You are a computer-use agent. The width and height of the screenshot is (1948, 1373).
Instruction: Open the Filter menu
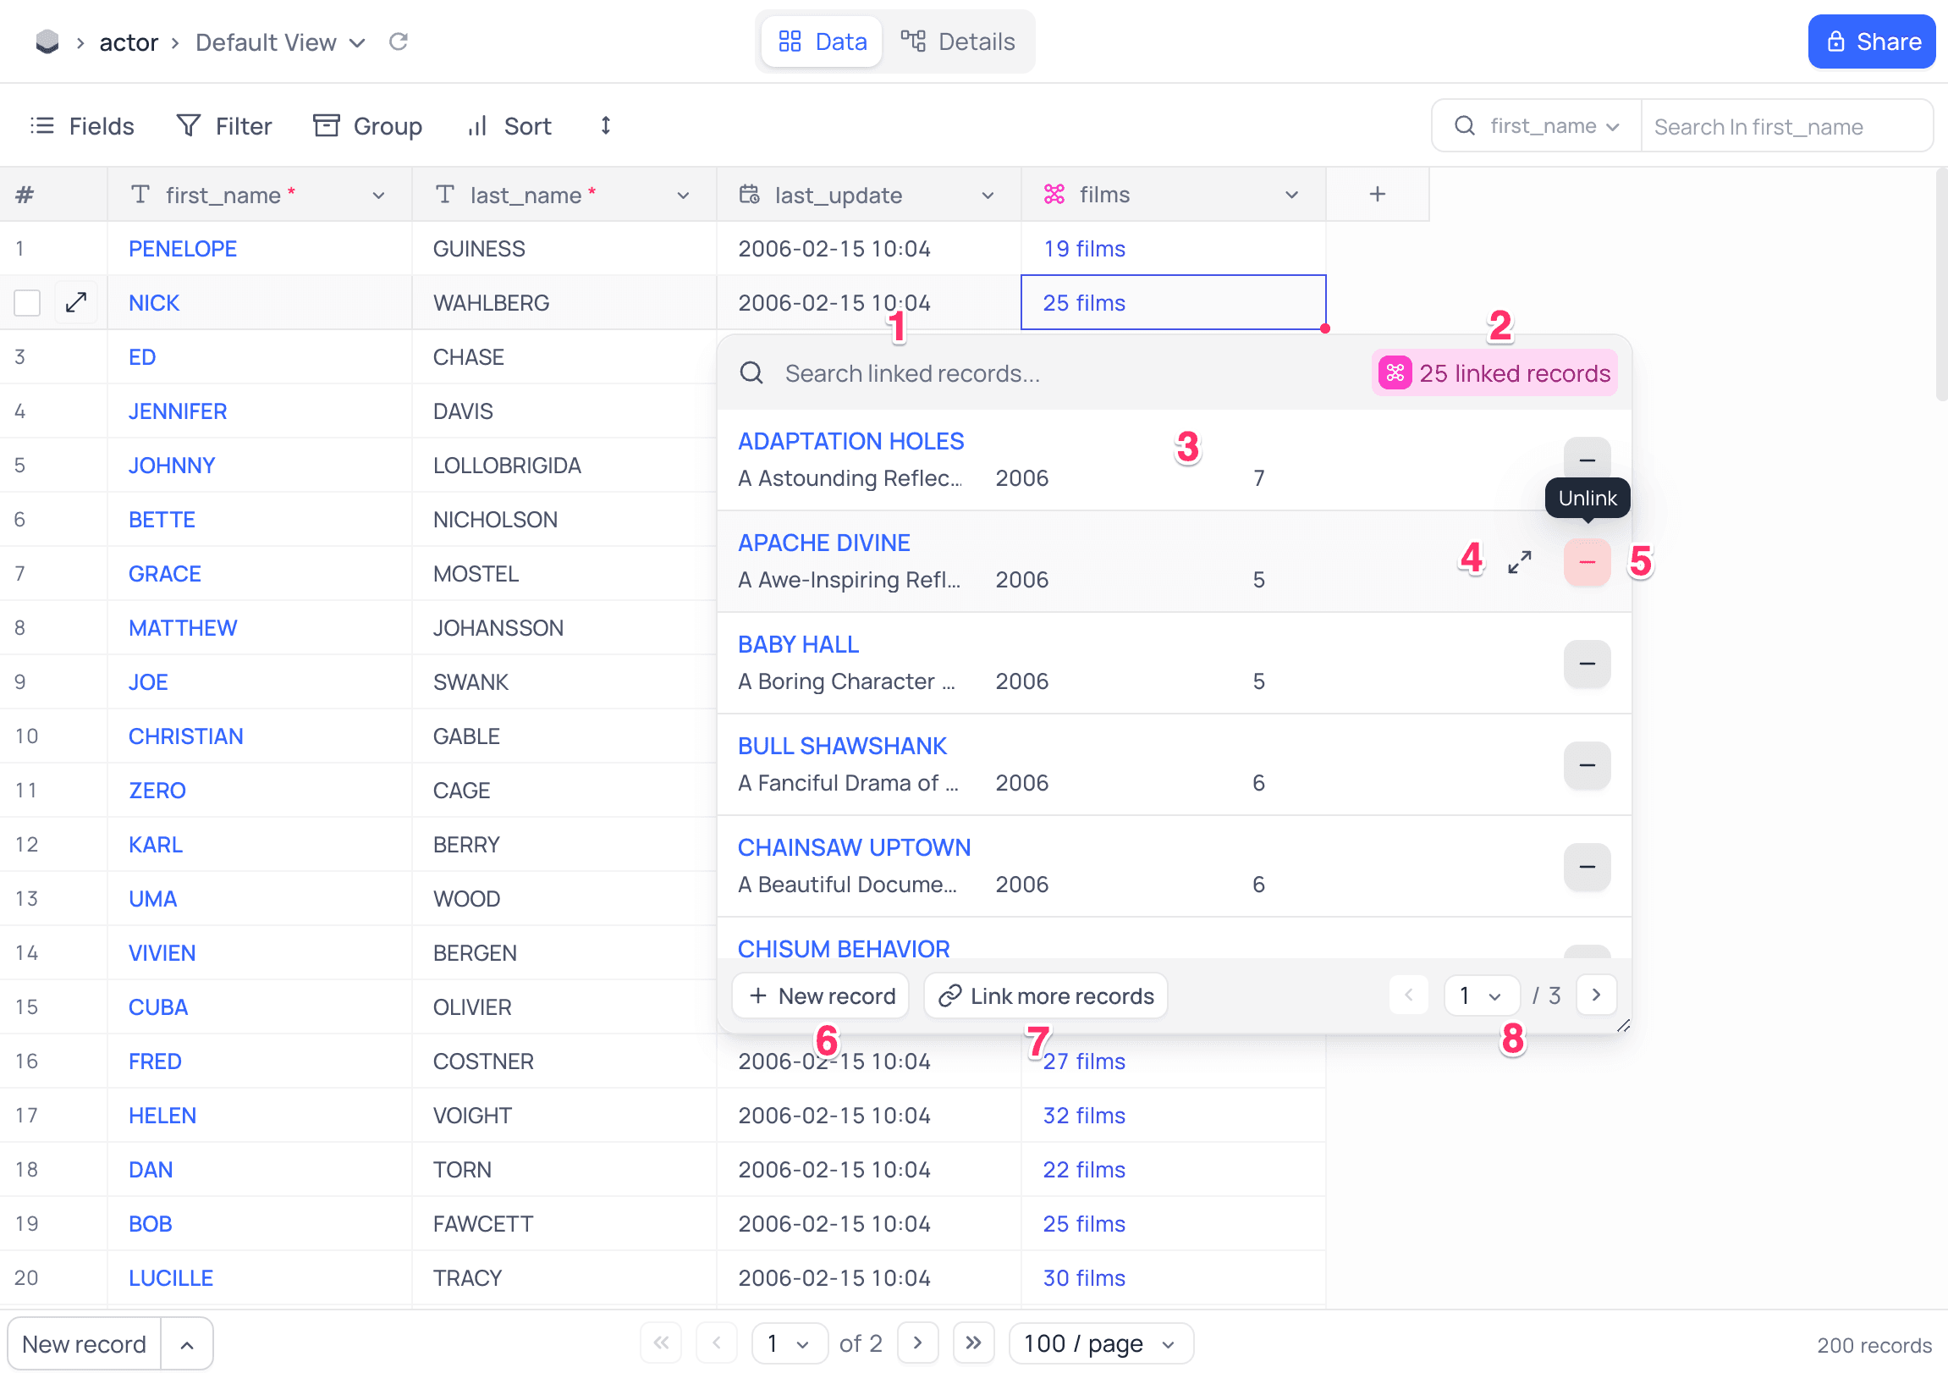224,125
